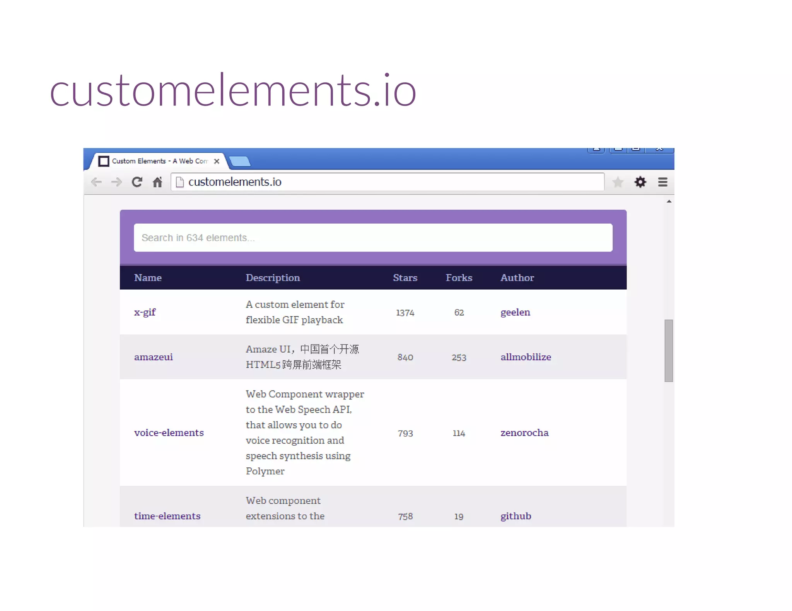Screen dimensions: 792x611
Task: Sort table by Stars column
Action: (x=405, y=278)
